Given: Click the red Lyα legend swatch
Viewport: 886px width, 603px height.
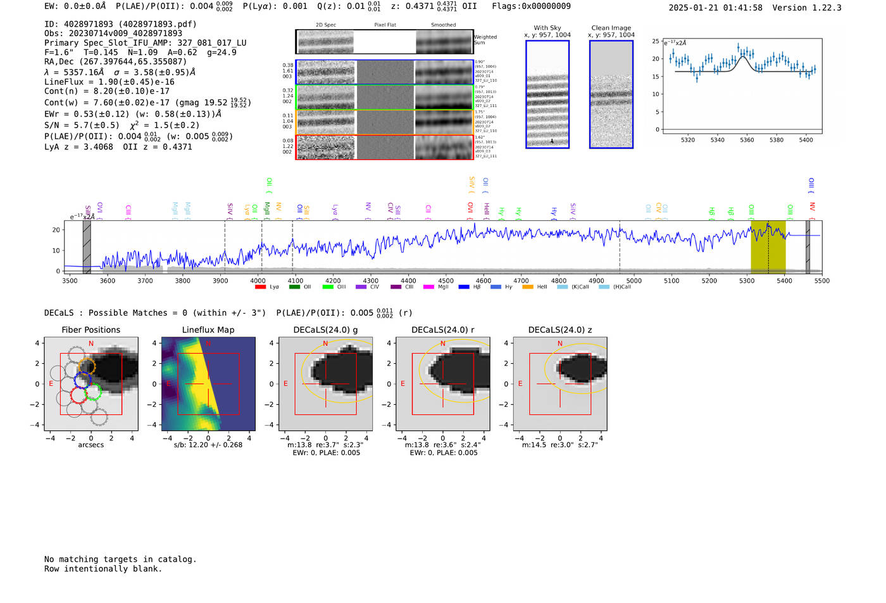Looking at the screenshot, I should tap(260, 287).
